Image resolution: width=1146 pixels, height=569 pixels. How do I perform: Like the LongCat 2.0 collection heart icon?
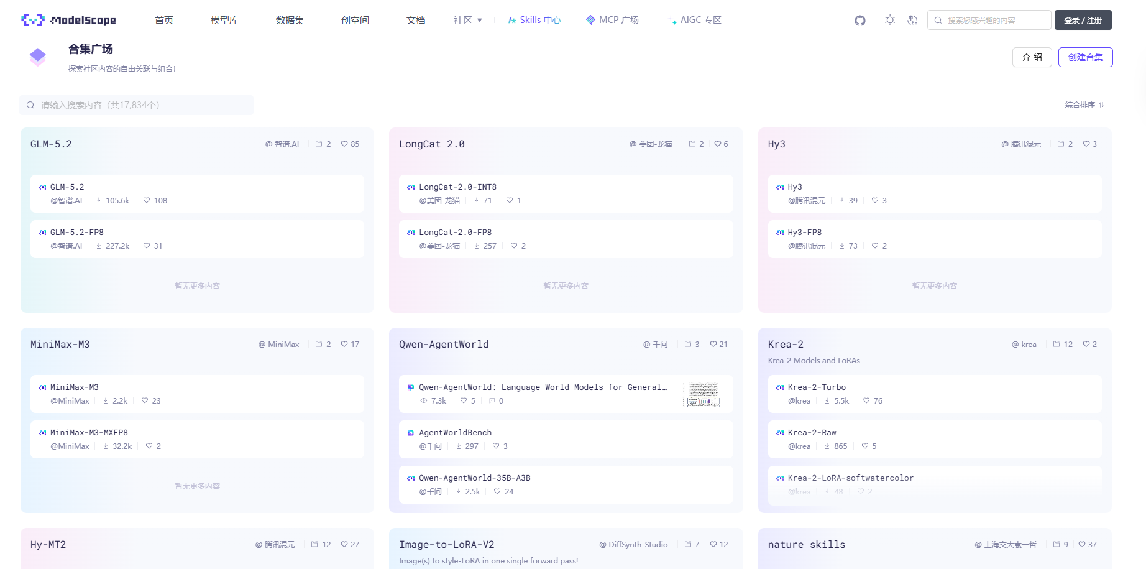click(718, 144)
